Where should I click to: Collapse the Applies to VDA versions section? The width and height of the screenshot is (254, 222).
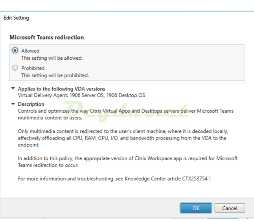point(13,88)
